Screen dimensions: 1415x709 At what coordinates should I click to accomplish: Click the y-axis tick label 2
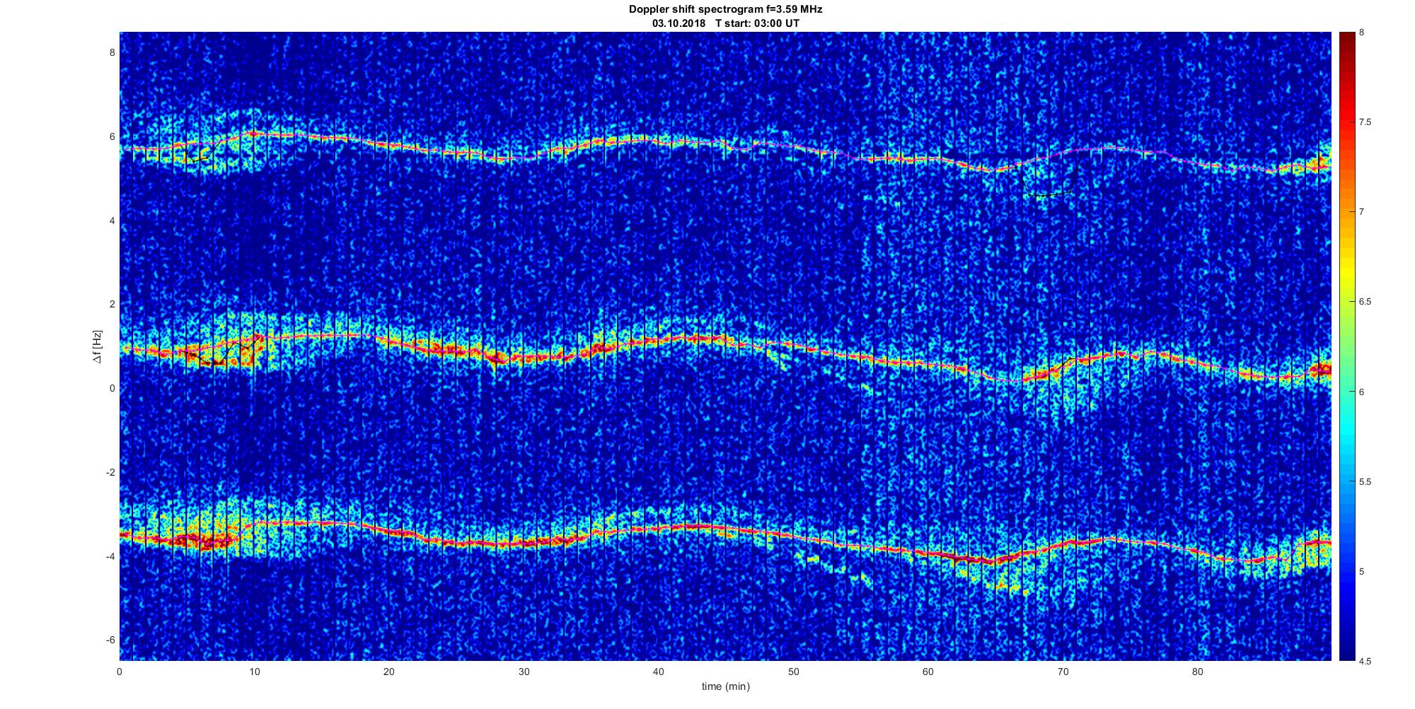[x=112, y=304]
